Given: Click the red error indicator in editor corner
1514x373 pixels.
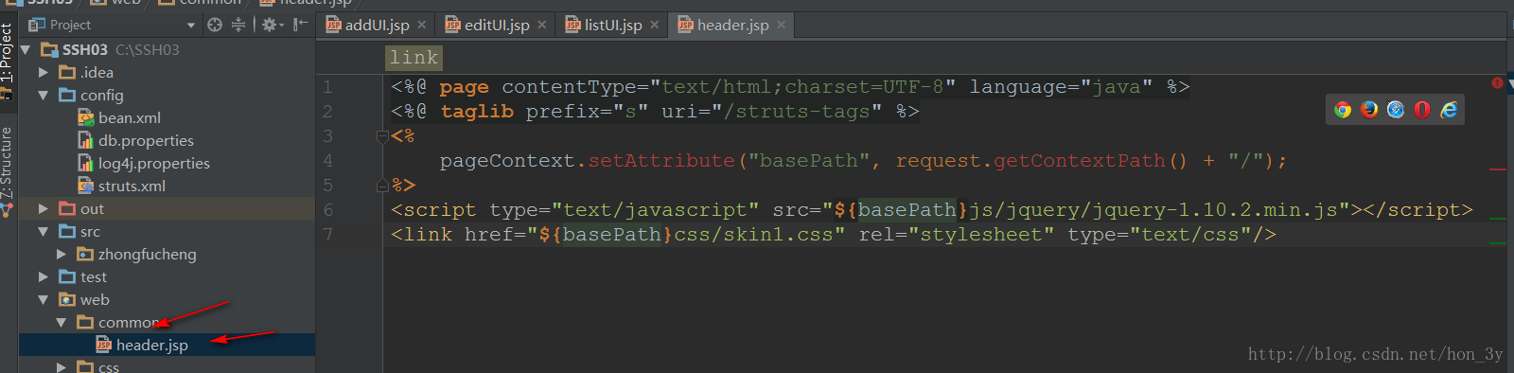Looking at the screenshot, I should [1497, 83].
